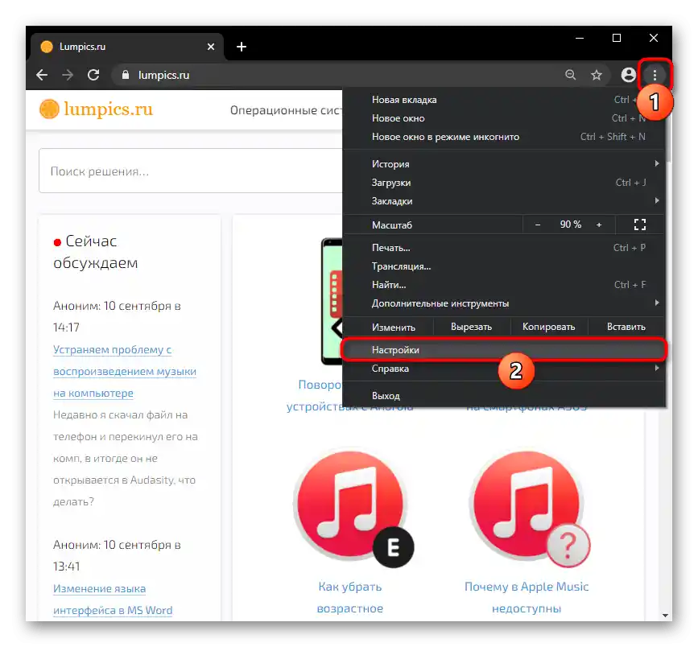Click Вставить in the edit row
The width and height of the screenshot is (698, 647).
pyautogui.click(x=626, y=327)
